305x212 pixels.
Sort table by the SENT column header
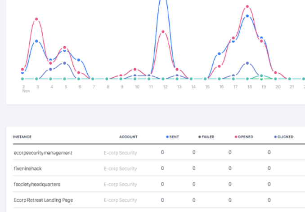pyautogui.click(x=174, y=137)
